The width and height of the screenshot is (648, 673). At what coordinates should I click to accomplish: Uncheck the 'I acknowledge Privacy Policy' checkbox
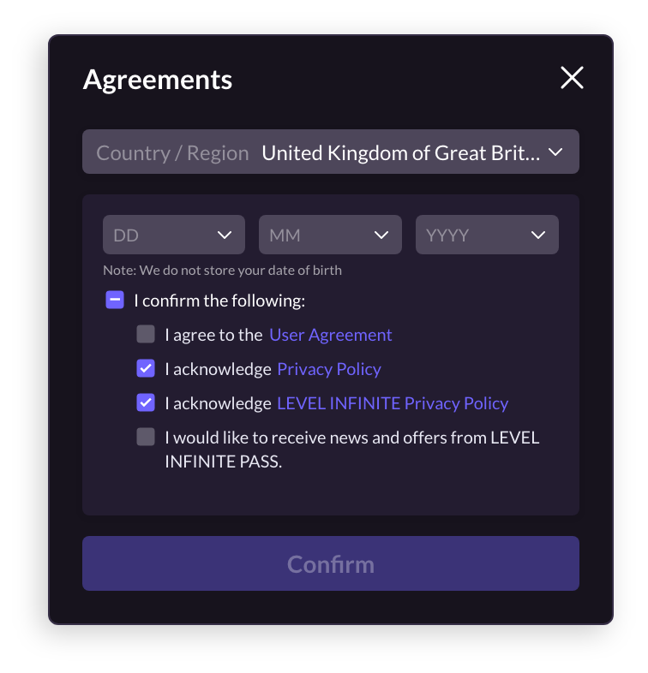pos(146,368)
